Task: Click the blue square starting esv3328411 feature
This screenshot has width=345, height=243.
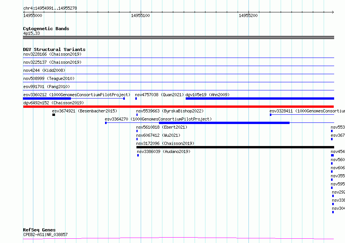Action: pos(271,115)
